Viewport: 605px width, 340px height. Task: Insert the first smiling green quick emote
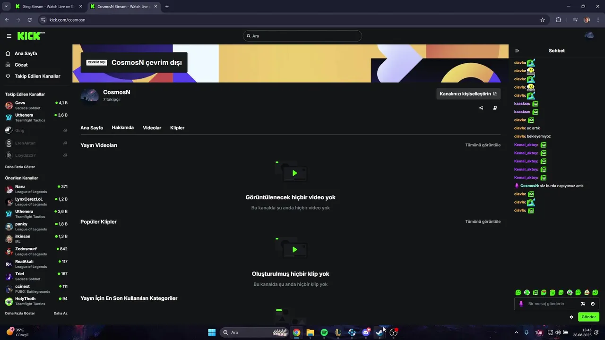point(519,293)
